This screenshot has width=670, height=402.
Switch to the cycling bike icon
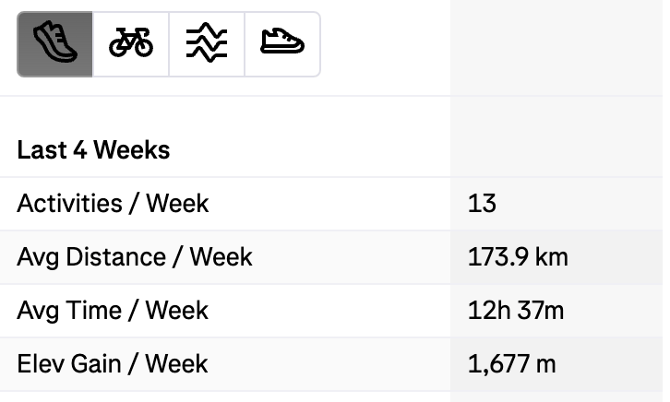point(131,44)
